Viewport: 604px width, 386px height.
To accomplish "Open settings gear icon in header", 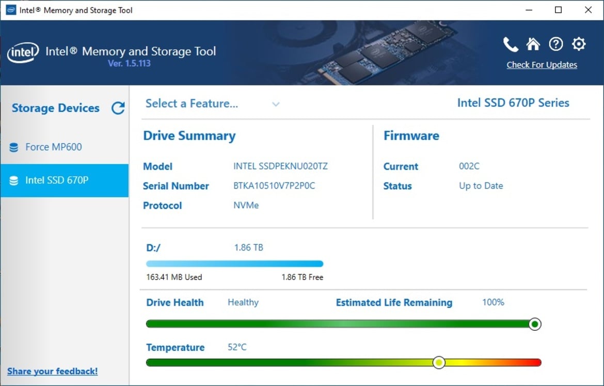I will click(579, 44).
